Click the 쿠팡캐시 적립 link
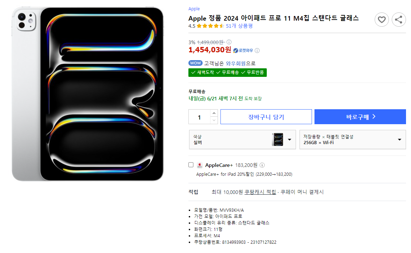Image resolution: width=411 pixels, height=253 pixels. [260, 192]
